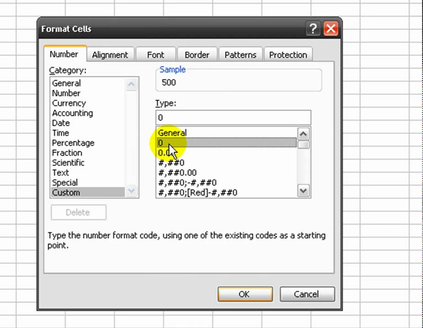Select the #,##0 format code
Screen dimensions: 423x328
pos(227,163)
